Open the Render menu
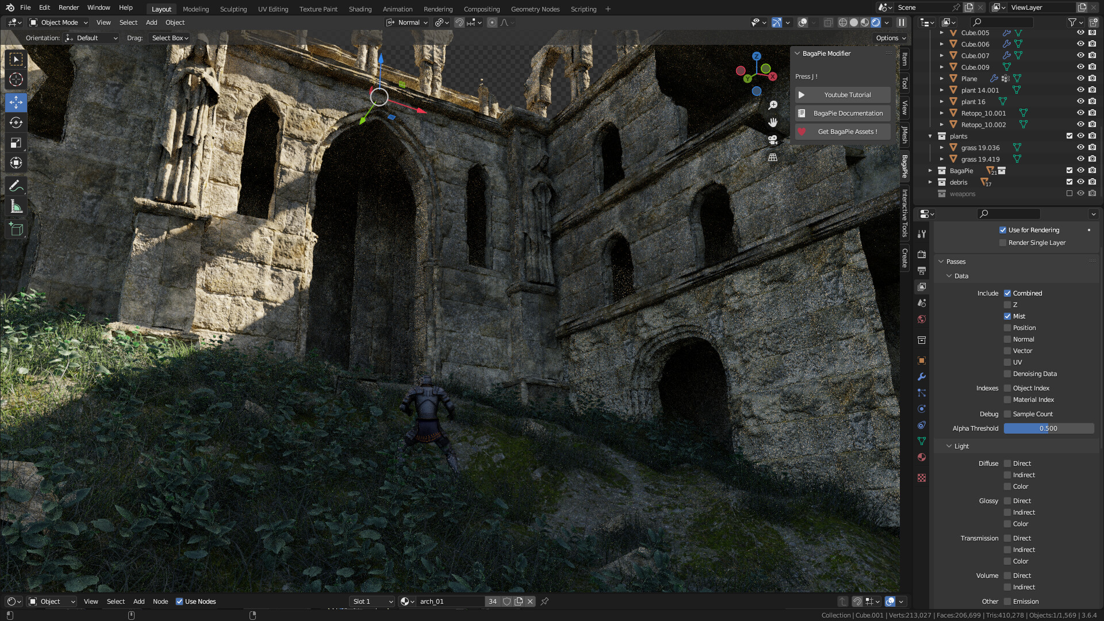This screenshot has height=621, width=1104. click(68, 7)
